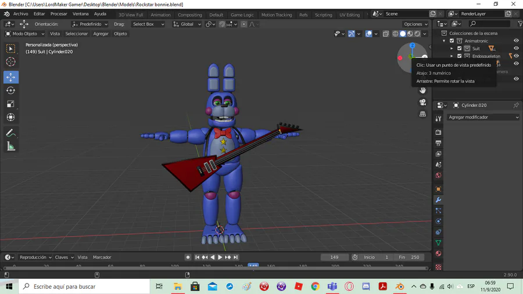The width and height of the screenshot is (523, 294).
Task: Expand the Suit collection
Action: click(x=452, y=48)
